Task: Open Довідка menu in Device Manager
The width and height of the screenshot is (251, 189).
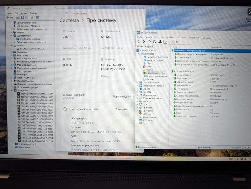Action: [33, 13]
